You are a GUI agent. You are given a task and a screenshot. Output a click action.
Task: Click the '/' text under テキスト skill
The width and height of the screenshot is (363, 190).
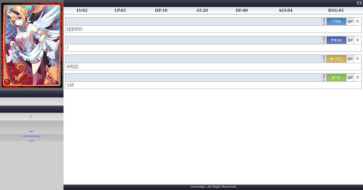(x=67, y=48)
